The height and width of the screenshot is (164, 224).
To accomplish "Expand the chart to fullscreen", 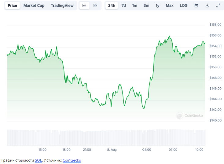I will pos(218,5).
